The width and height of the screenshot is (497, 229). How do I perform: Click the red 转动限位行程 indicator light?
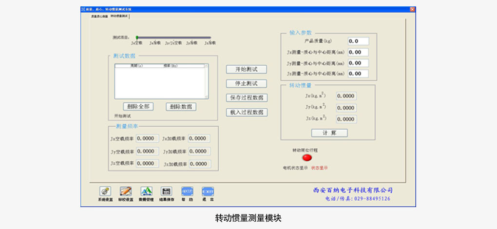(x=307, y=158)
